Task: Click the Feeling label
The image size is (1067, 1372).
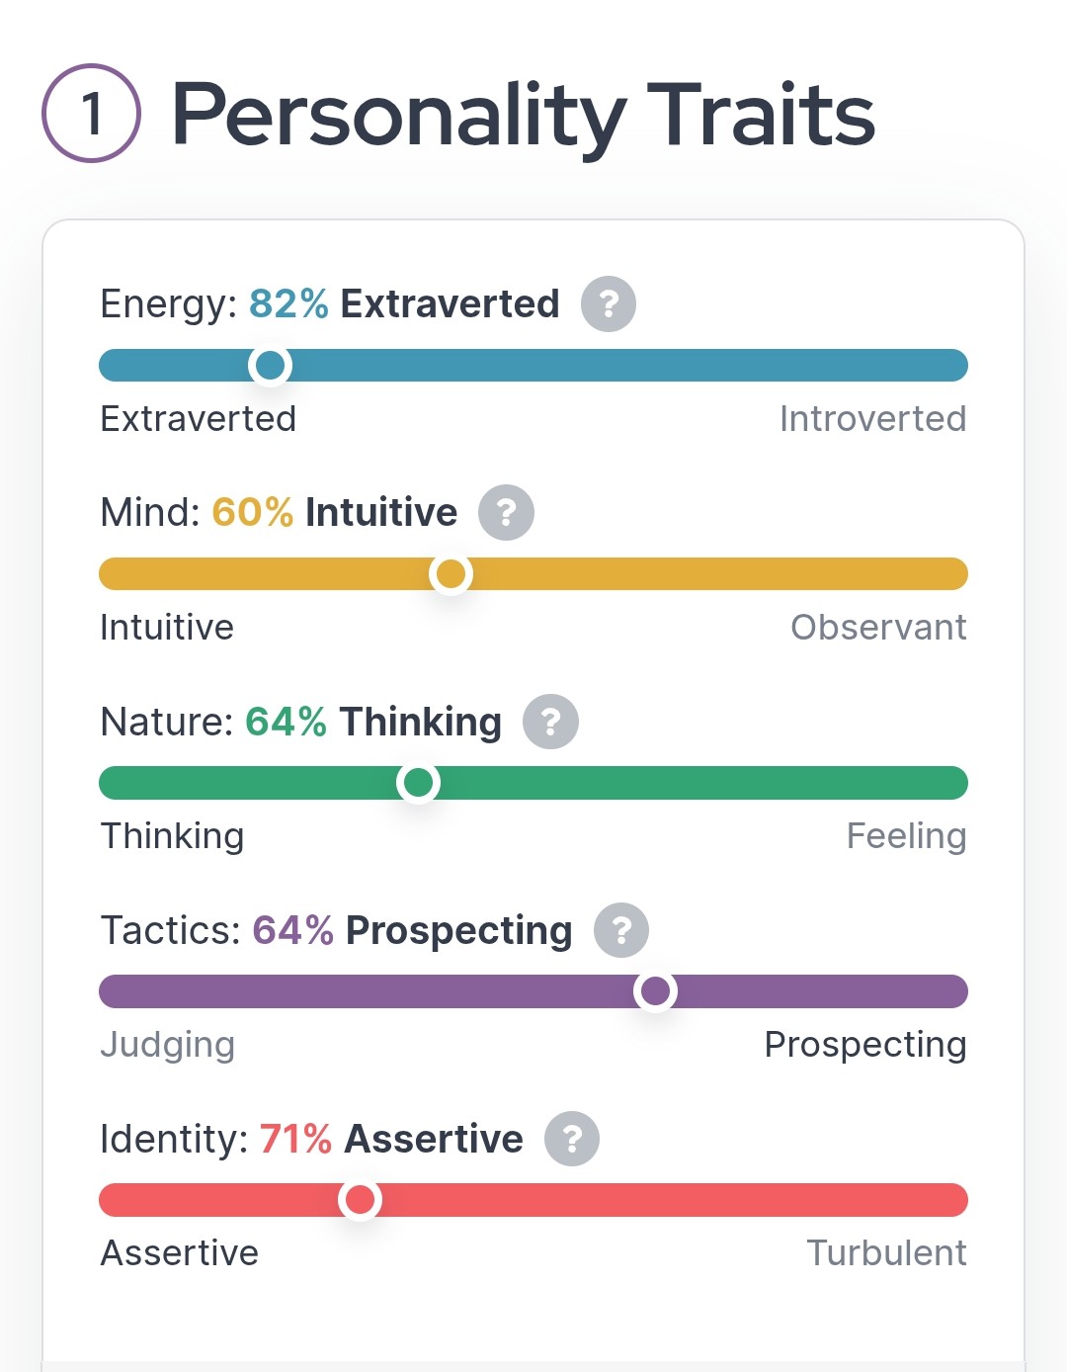Action: click(907, 836)
